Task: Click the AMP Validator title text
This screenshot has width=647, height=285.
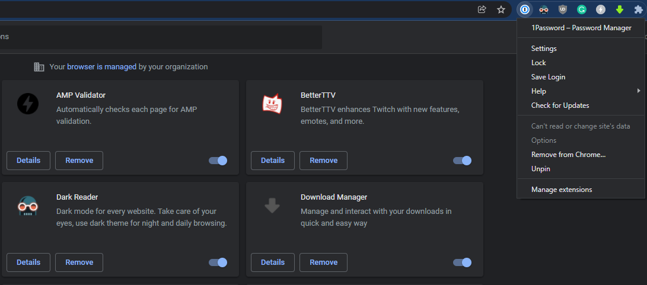Action: 81,95
